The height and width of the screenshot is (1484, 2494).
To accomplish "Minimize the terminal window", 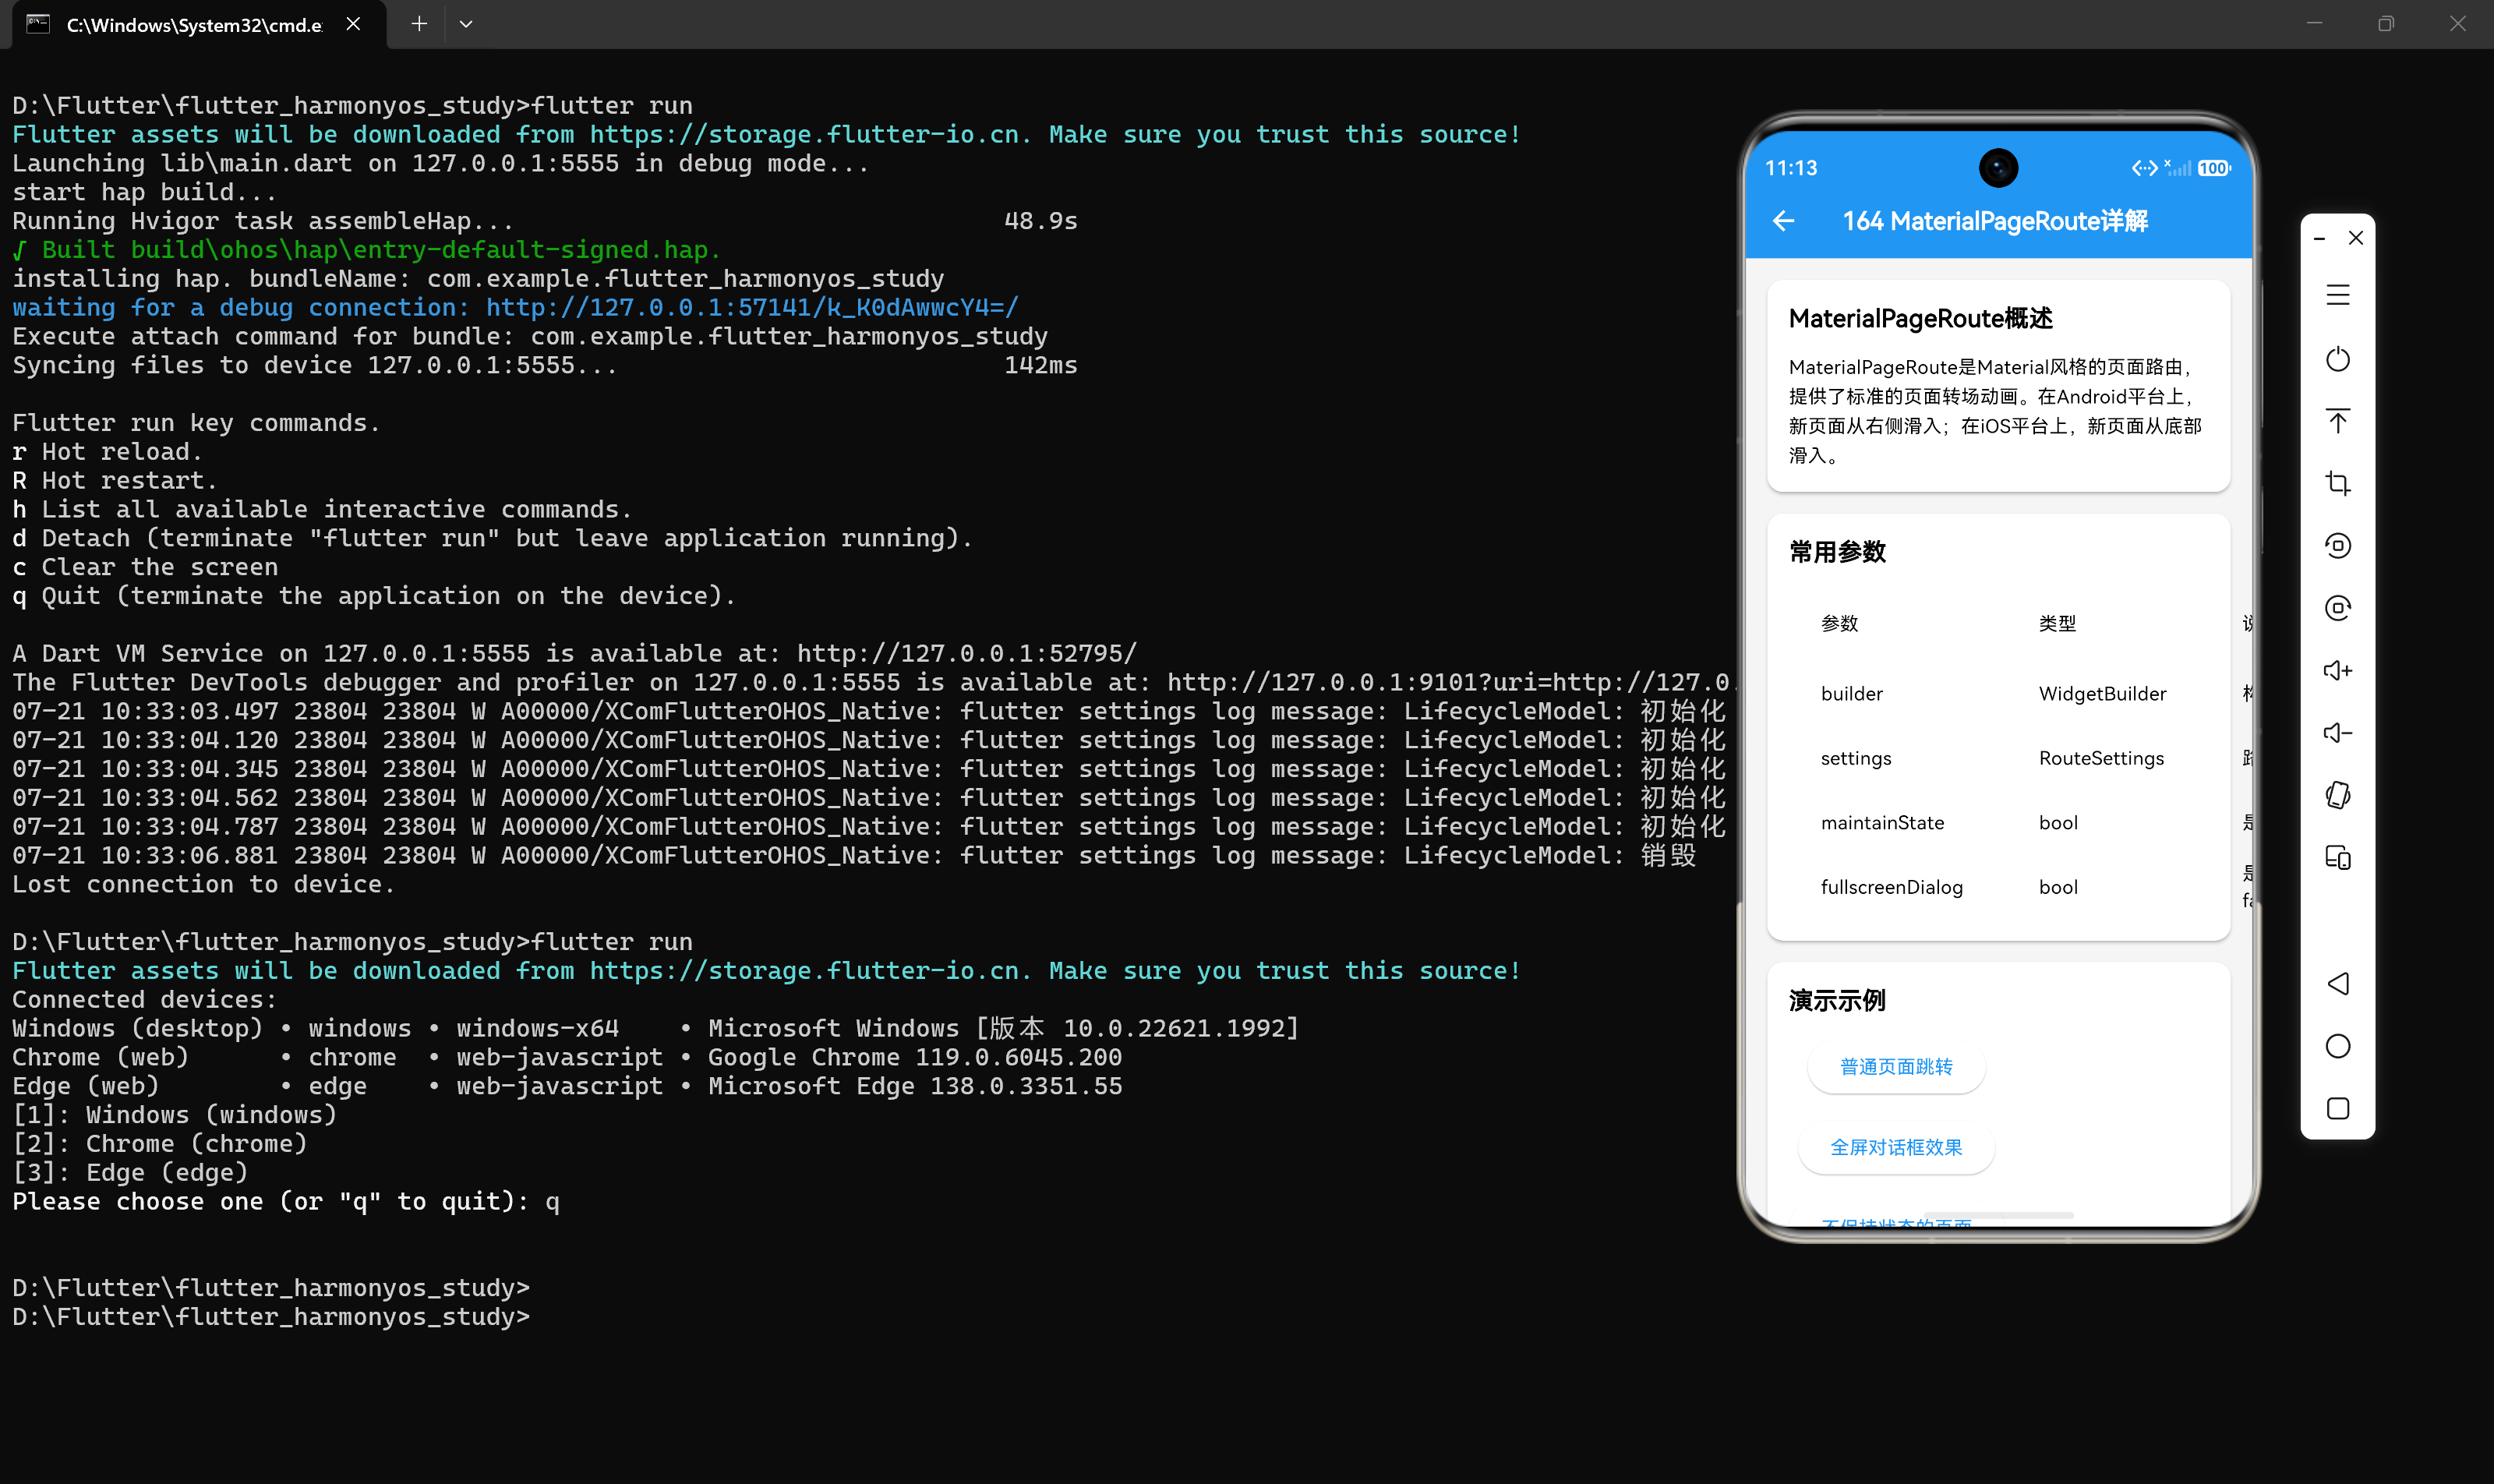I will click(2314, 24).
